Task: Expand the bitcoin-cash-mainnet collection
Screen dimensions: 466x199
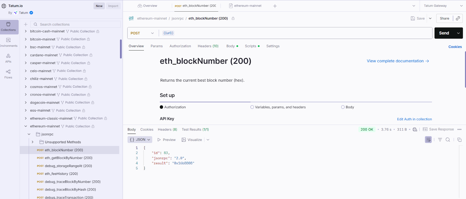Action: tap(26, 31)
